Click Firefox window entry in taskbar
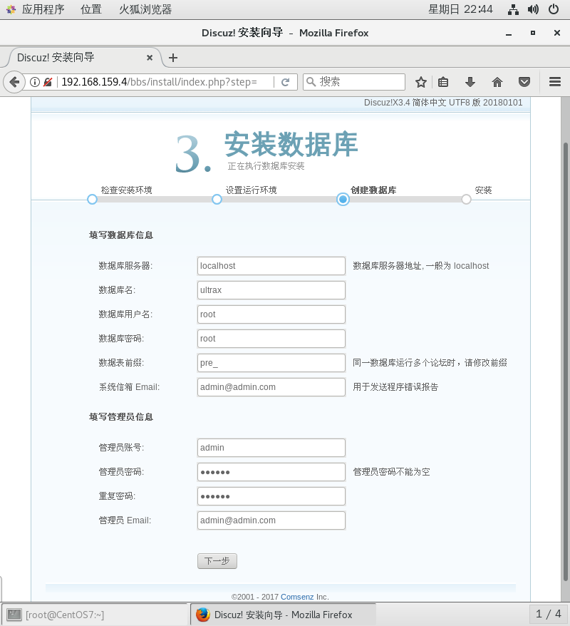The width and height of the screenshot is (570, 626). pyautogui.click(x=283, y=615)
